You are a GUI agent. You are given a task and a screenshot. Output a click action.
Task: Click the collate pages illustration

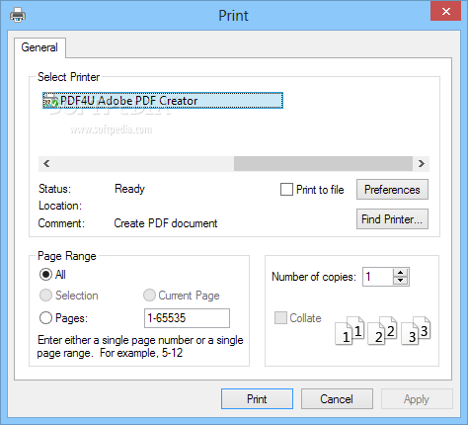(x=383, y=331)
